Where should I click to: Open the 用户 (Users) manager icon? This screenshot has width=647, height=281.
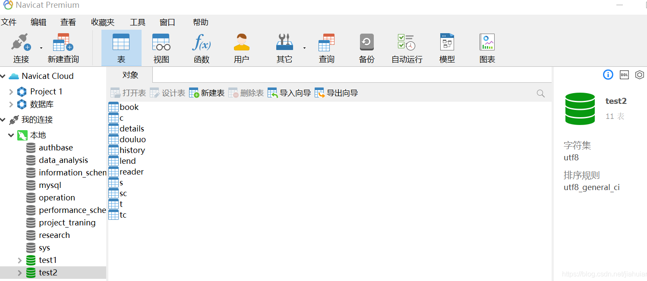[241, 47]
